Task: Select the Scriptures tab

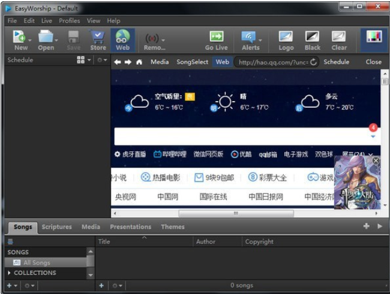Action: pyautogui.click(x=57, y=227)
